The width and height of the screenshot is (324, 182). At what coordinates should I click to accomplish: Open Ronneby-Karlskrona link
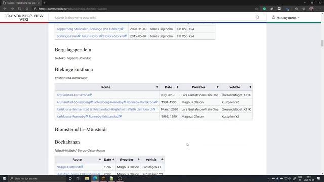click(x=142, y=102)
